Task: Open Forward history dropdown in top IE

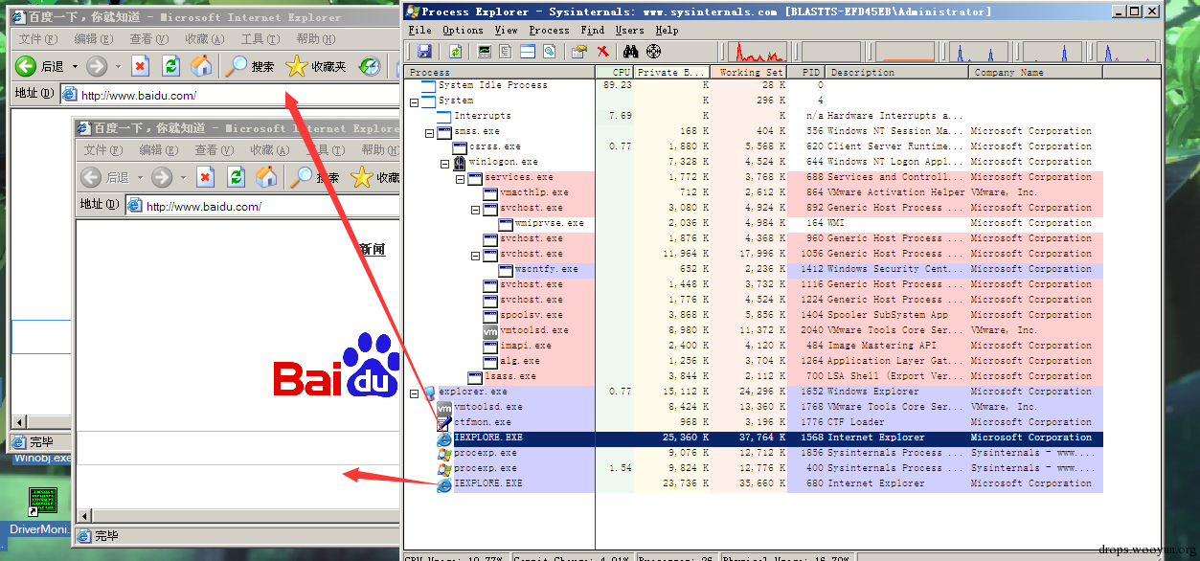Action: click(118, 66)
